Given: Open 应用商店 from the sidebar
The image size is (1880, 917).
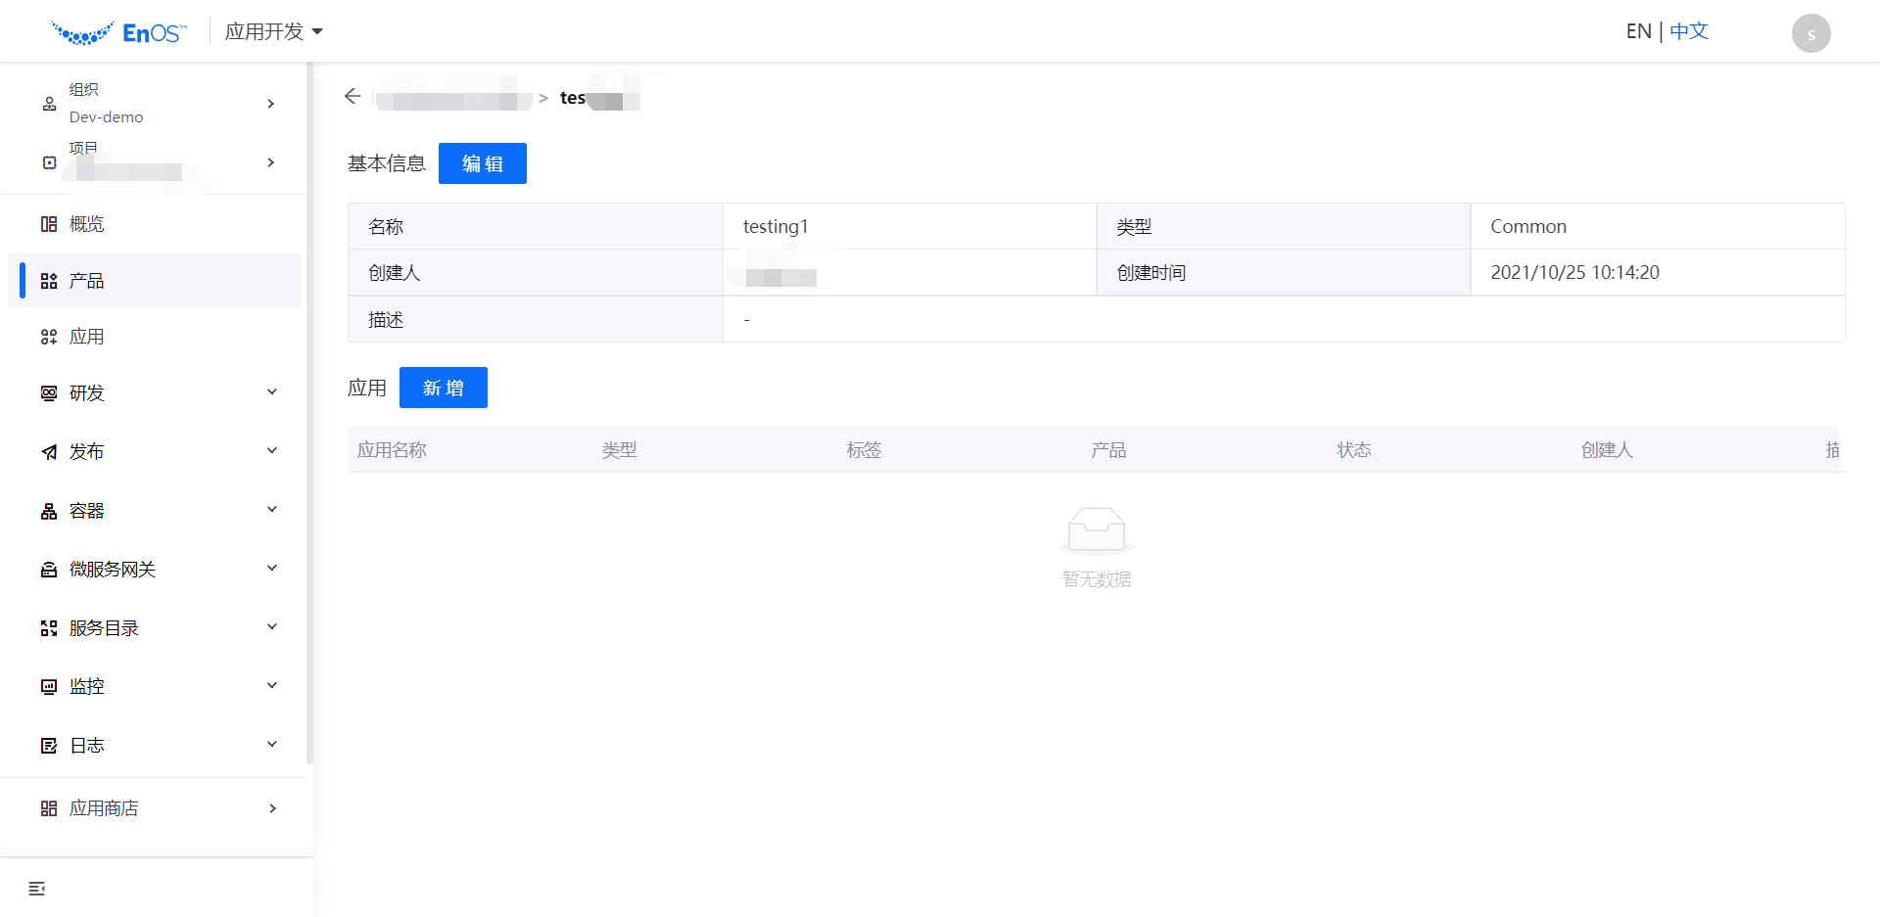Looking at the screenshot, I should pos(104,808).
